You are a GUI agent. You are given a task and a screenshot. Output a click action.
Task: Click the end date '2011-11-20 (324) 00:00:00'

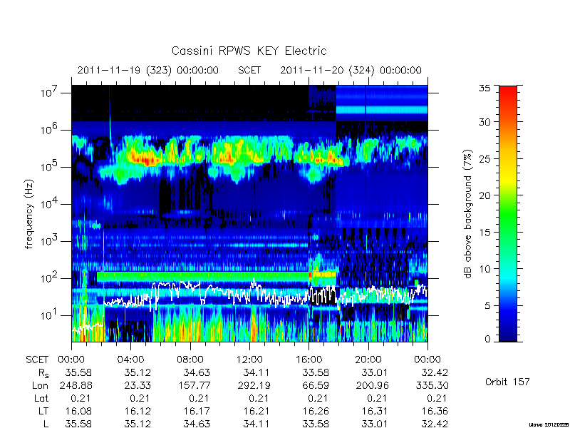[351, 70]
